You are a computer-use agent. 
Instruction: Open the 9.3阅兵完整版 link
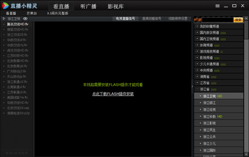[58, 13]
